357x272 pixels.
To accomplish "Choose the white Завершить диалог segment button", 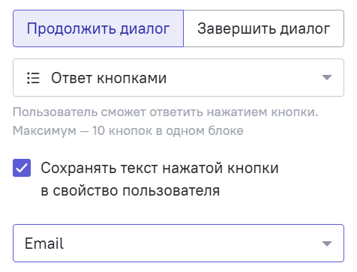I will pyautogui.click(x=264, y=28).
